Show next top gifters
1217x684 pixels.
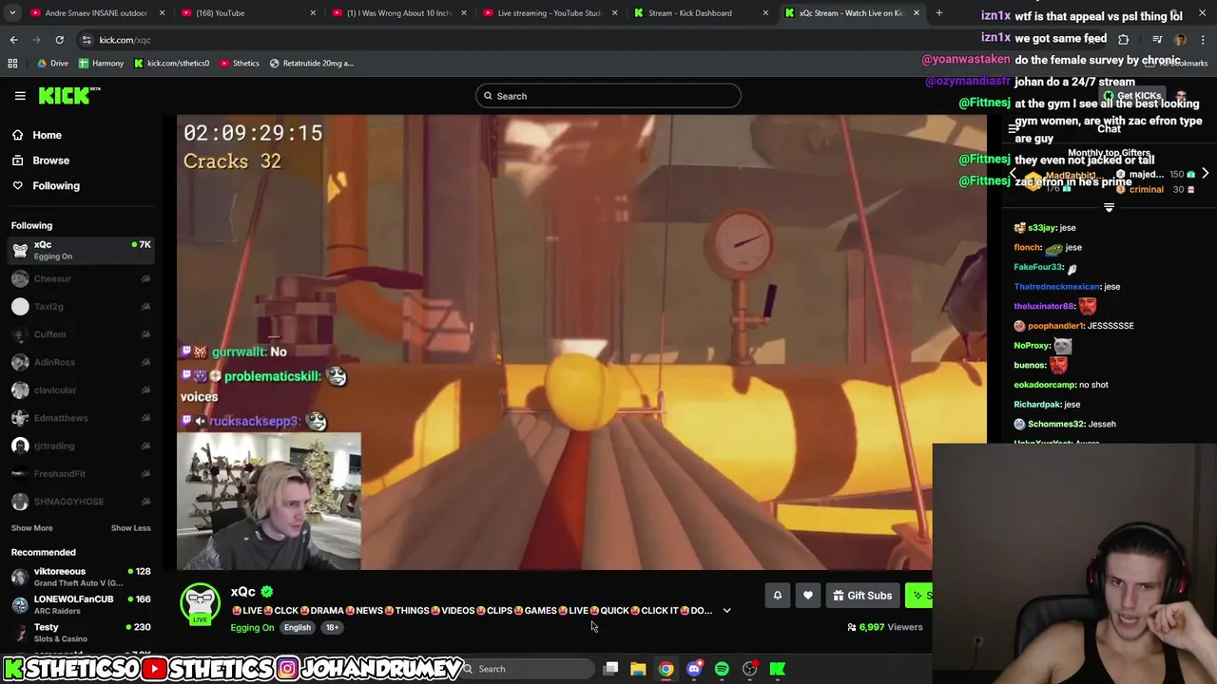pos(1205,174)
